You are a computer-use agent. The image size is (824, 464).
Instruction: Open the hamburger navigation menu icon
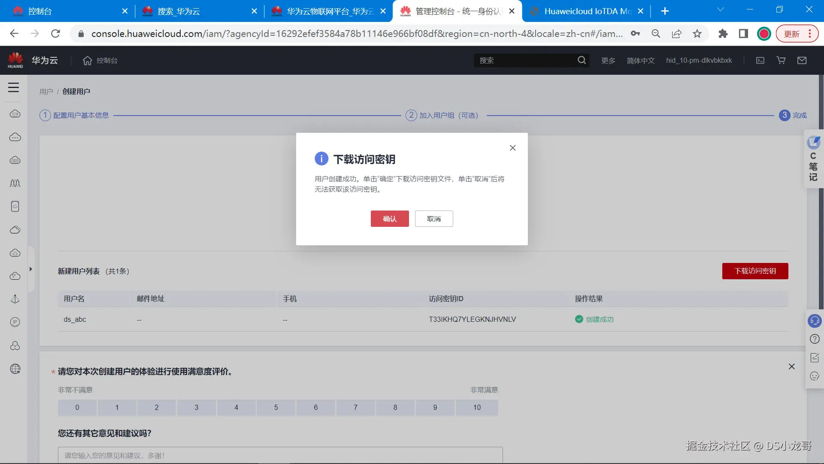14,88
